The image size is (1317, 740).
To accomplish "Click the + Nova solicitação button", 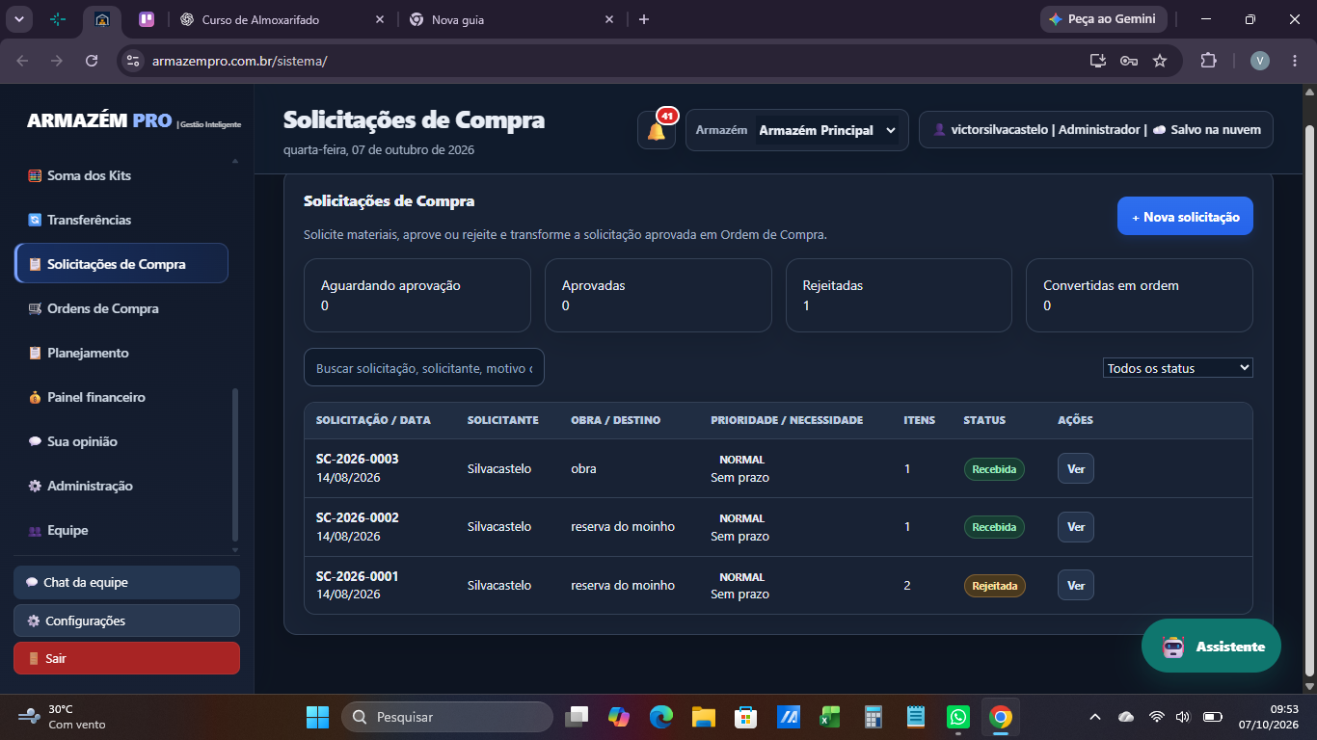I will tap(1185, 217).
